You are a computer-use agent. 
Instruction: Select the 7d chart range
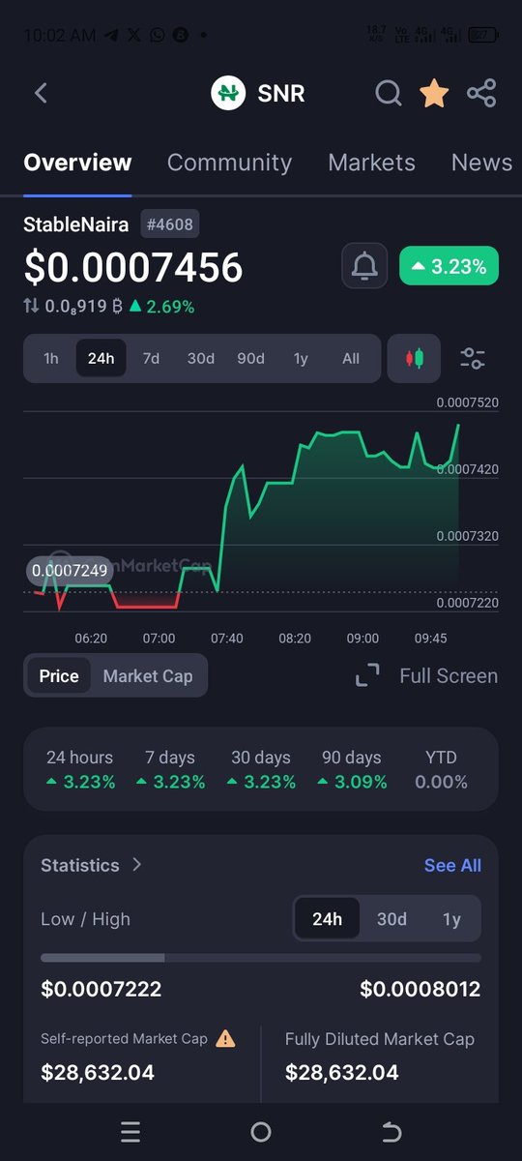click(151, 359)
